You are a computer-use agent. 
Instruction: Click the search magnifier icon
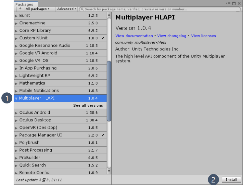coord(82,9)
